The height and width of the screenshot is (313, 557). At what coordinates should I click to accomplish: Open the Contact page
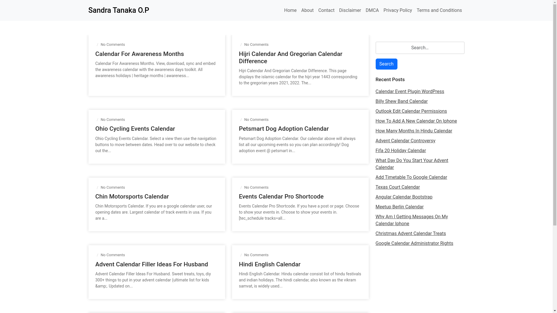326,10
